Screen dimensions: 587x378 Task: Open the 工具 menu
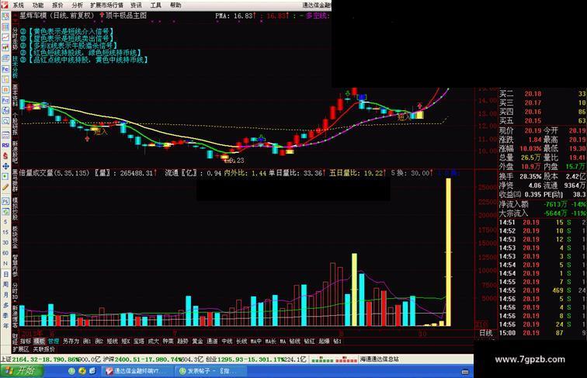pyautogui.click(x=155, y=5)
